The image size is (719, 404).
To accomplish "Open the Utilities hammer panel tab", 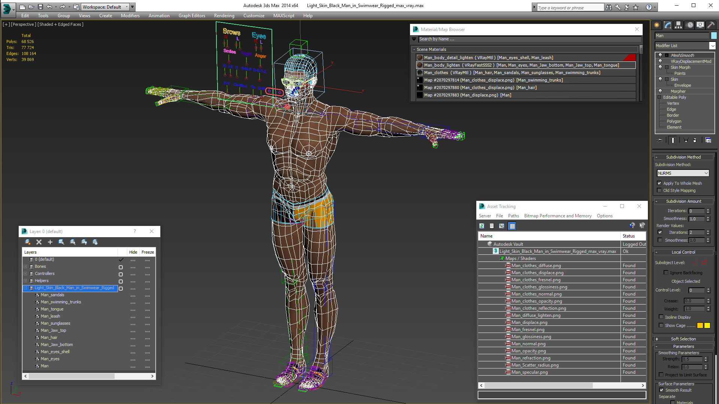I will (x=710, y=25).
